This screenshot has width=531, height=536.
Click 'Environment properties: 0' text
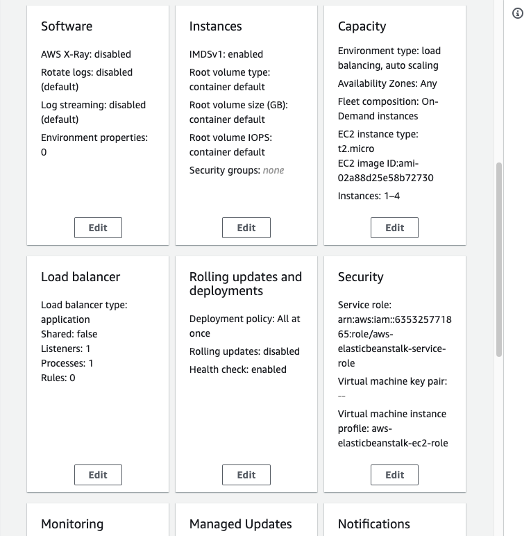pyautogui.click(x=94, y=144)
